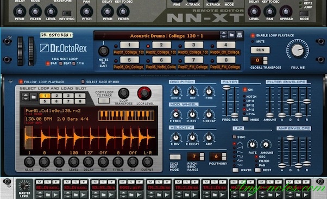This screenshot has width=327, height=199.
Task: Select loop slot 3 in display
Action: pos(68,96)
